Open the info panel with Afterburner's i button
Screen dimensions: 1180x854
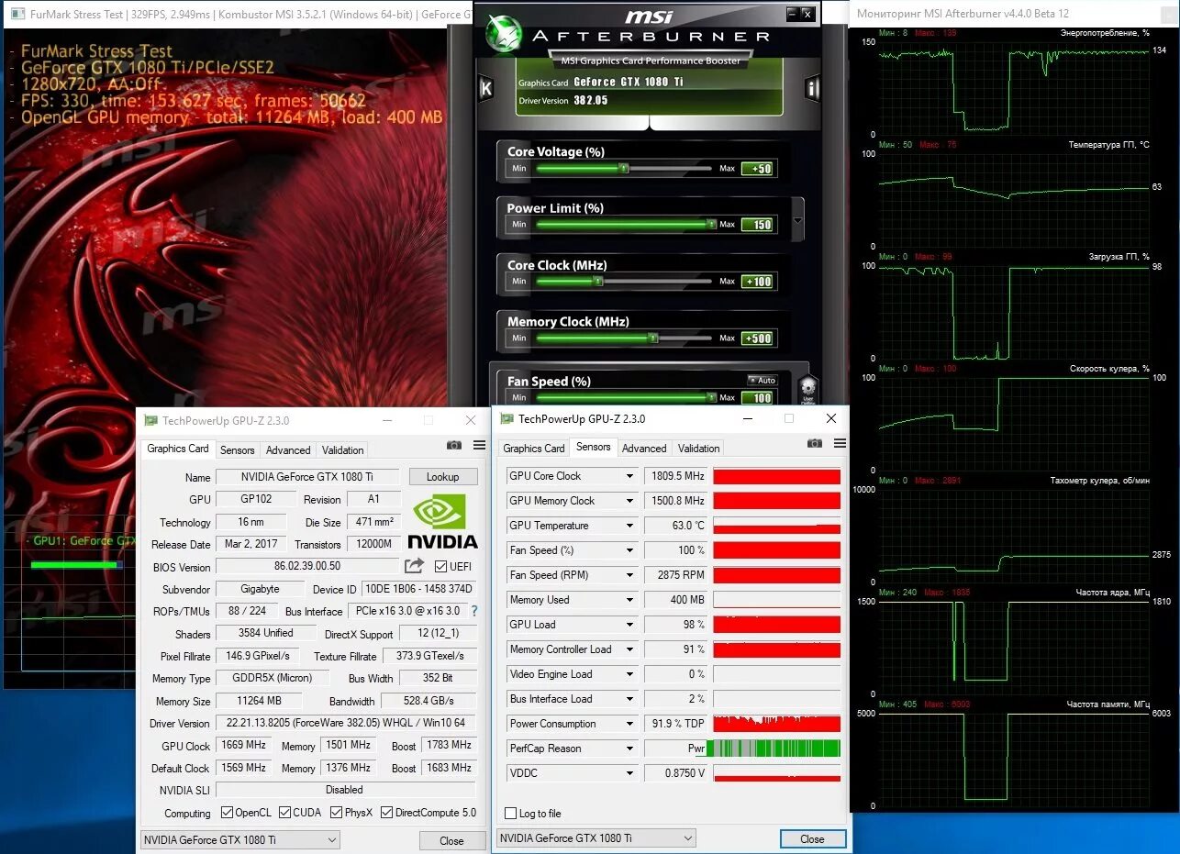[811, 89]
